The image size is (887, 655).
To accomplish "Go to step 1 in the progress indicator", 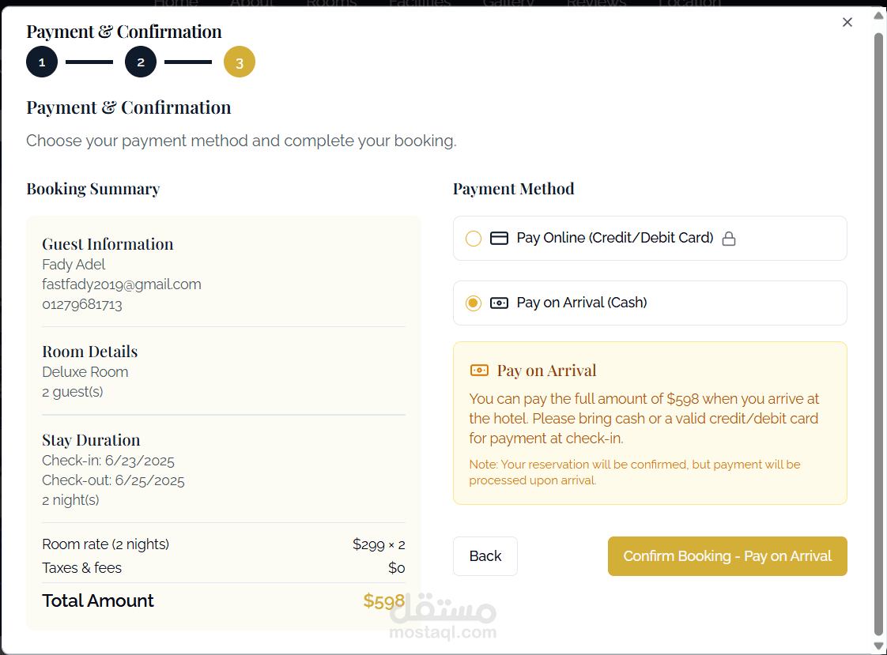I will click(42, 62).
